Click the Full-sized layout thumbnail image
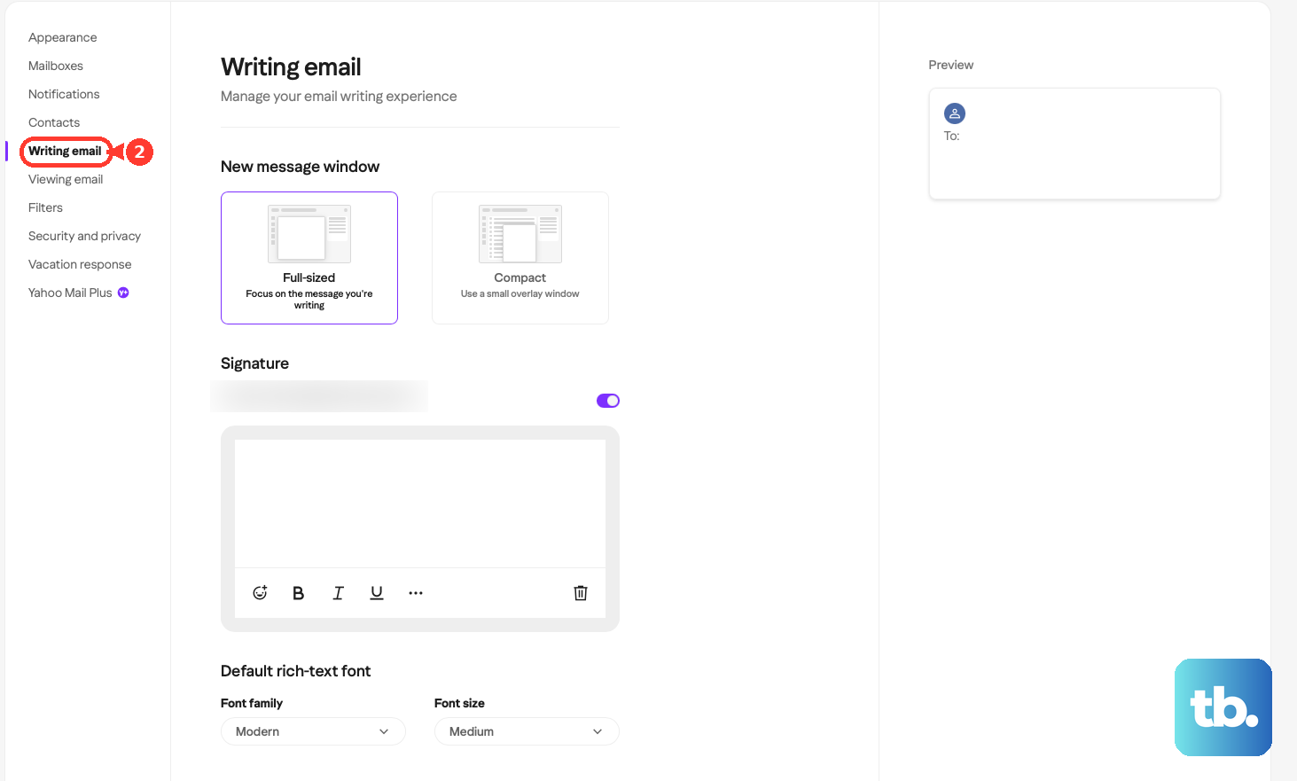 coord(309,234)
